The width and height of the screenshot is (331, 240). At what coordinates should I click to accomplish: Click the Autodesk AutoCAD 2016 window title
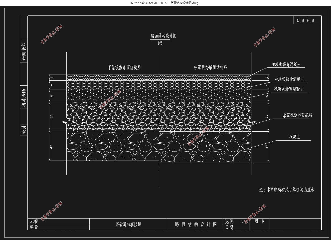coord(149,3)
